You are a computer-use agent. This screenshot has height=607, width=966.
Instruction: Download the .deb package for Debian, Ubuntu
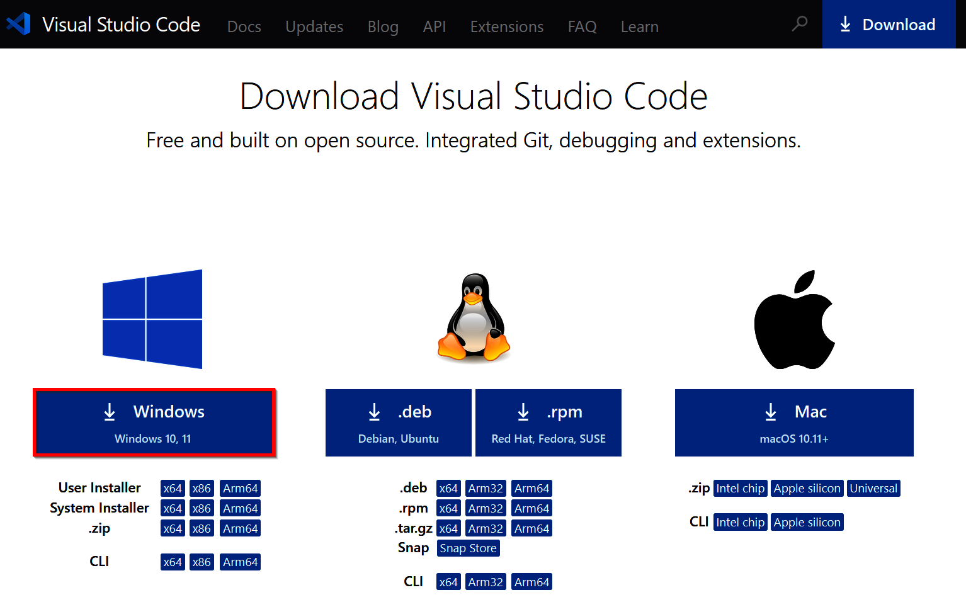click(398, 423)
